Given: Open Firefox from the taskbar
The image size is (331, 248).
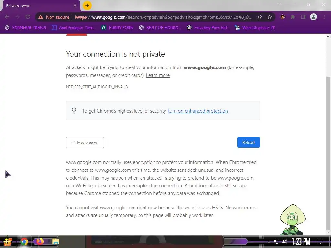Looking at the screenshot, I should [x=40, y=241].
